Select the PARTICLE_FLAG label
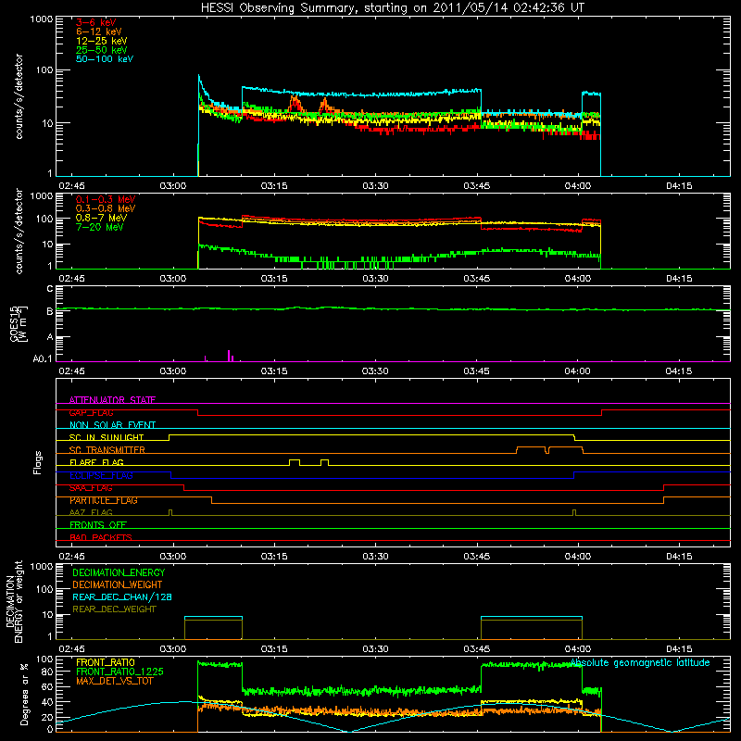This screenshot has width=741, height=741. (104, 500)
